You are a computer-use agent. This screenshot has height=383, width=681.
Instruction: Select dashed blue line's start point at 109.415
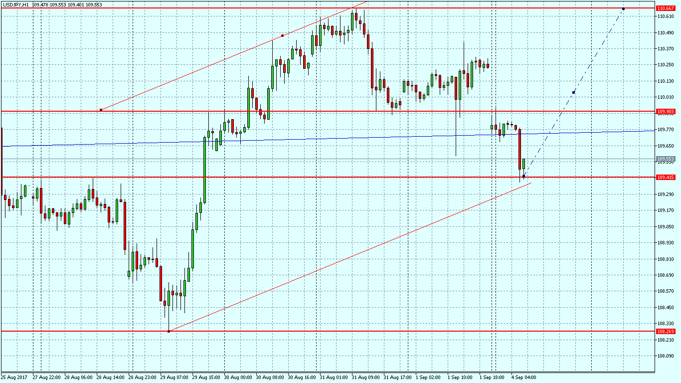coord(523,177)
